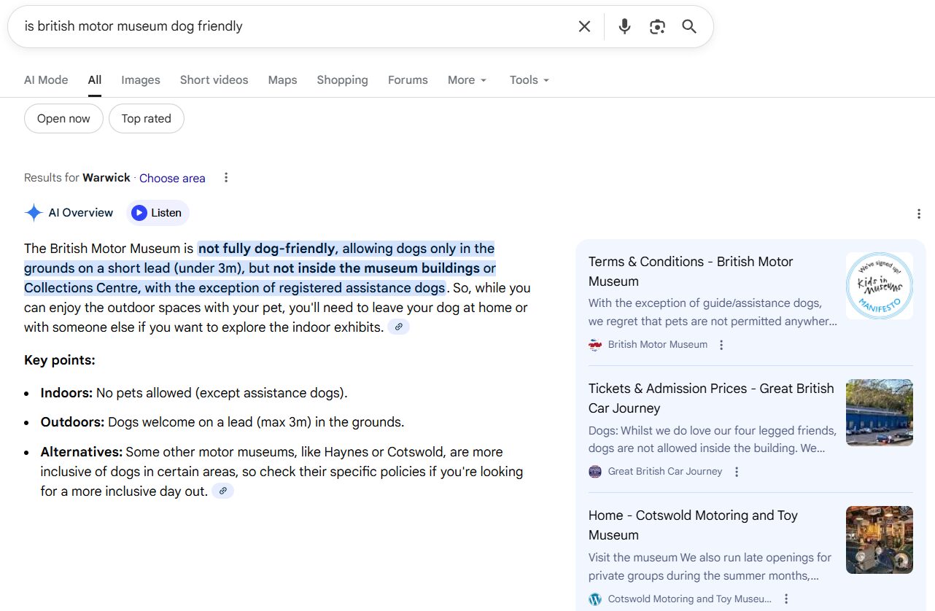Switch to AI Mode tab

[46, 80]
